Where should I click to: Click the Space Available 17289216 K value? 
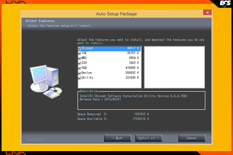(141, 119)
